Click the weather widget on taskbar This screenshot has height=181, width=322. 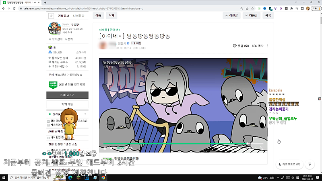pyautogui.click(x=266, y=177)
